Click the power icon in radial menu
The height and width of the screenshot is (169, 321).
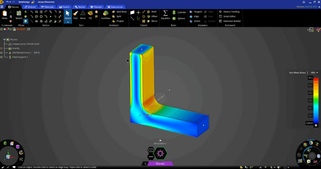312,156
